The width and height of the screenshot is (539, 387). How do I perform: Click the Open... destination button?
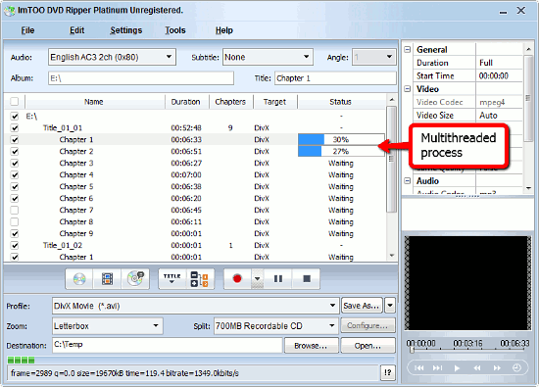(x=367, y=346)
